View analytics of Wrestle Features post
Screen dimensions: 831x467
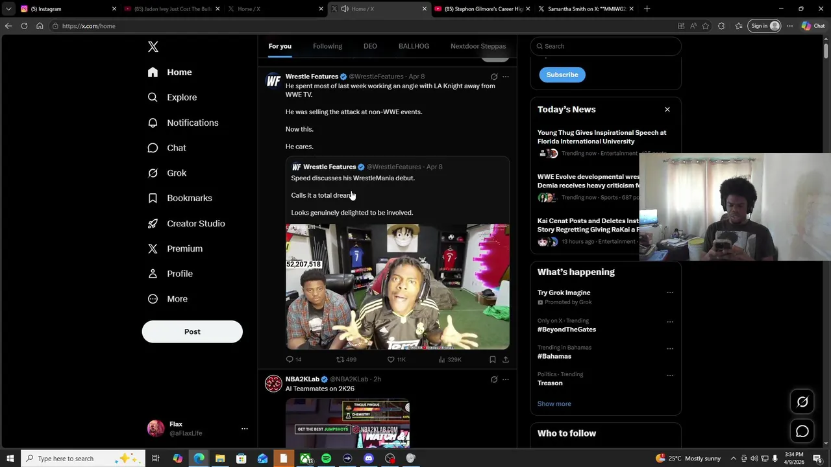[449, 359]
